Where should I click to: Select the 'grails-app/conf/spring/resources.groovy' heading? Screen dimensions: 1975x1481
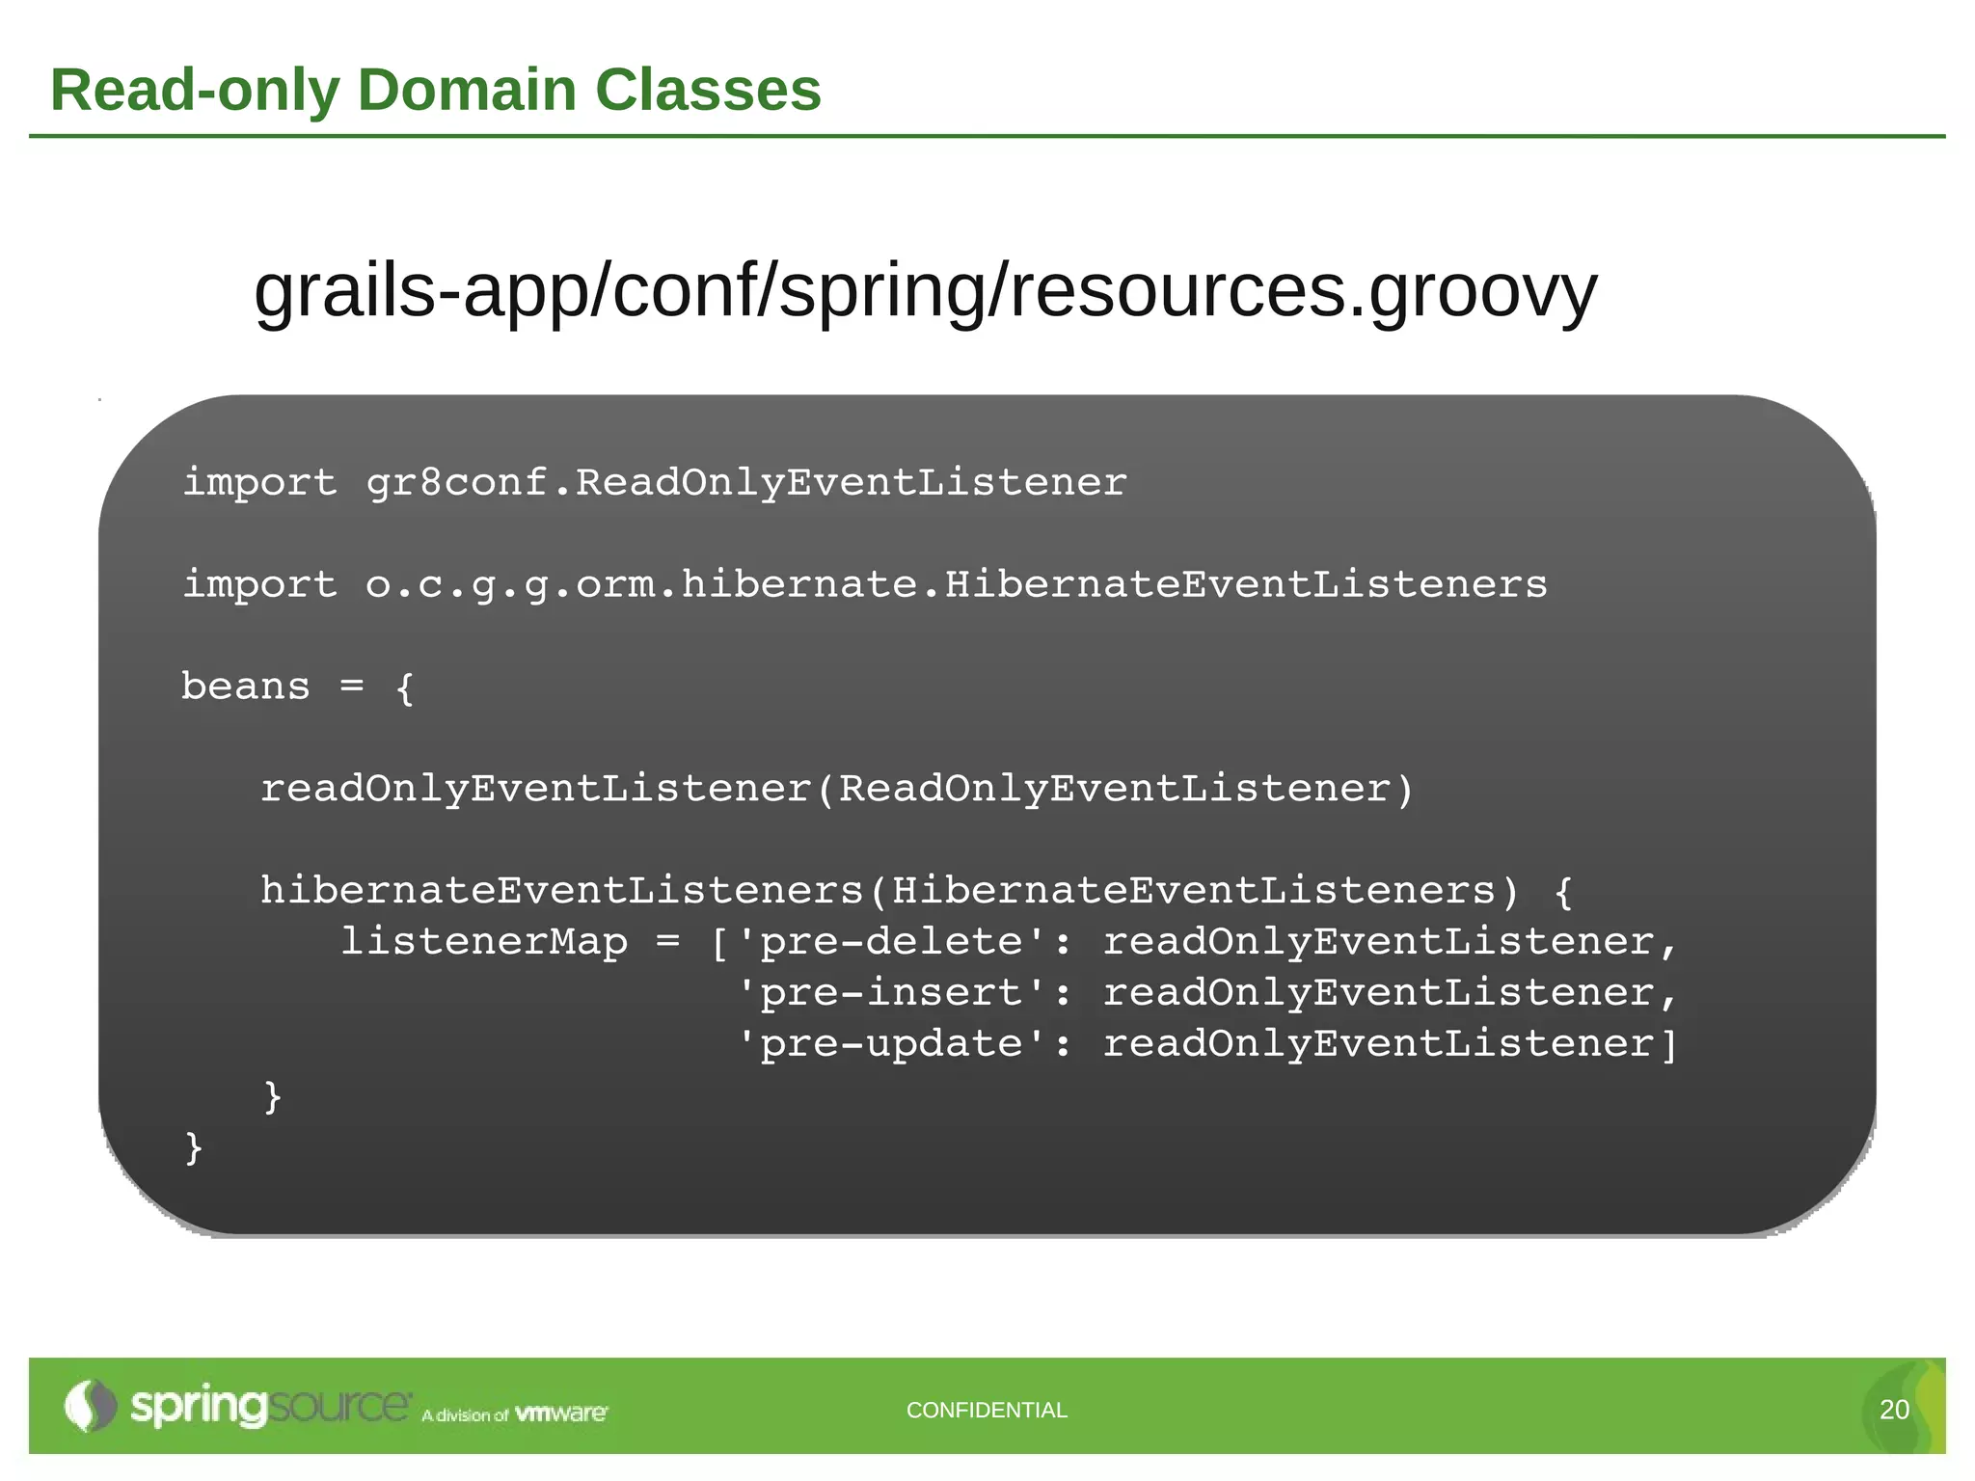[x=926, y=291]
